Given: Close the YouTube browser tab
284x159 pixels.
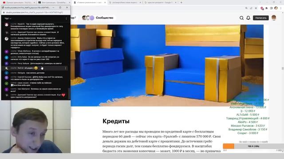Looking at the screenshot, I should pos(34,3).
